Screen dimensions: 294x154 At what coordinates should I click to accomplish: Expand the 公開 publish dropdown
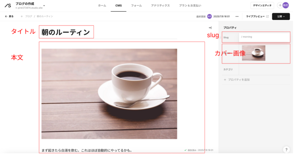(281, 16)
